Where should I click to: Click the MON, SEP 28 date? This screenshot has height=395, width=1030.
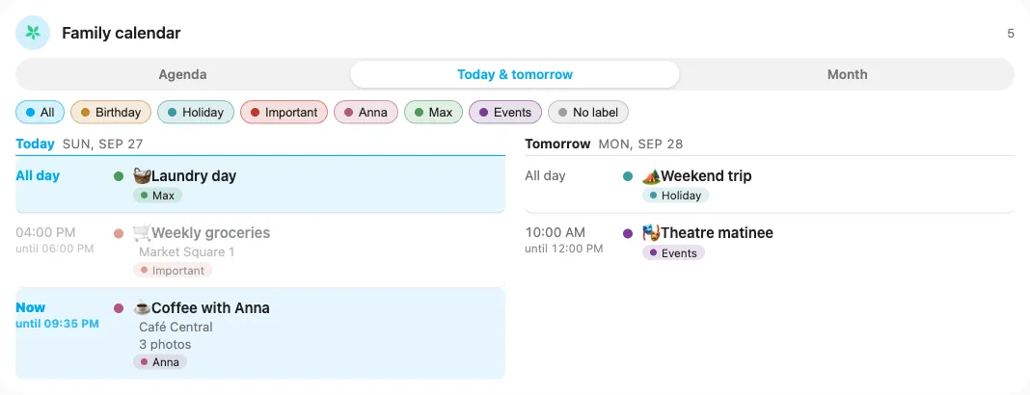tap(640, 145)
